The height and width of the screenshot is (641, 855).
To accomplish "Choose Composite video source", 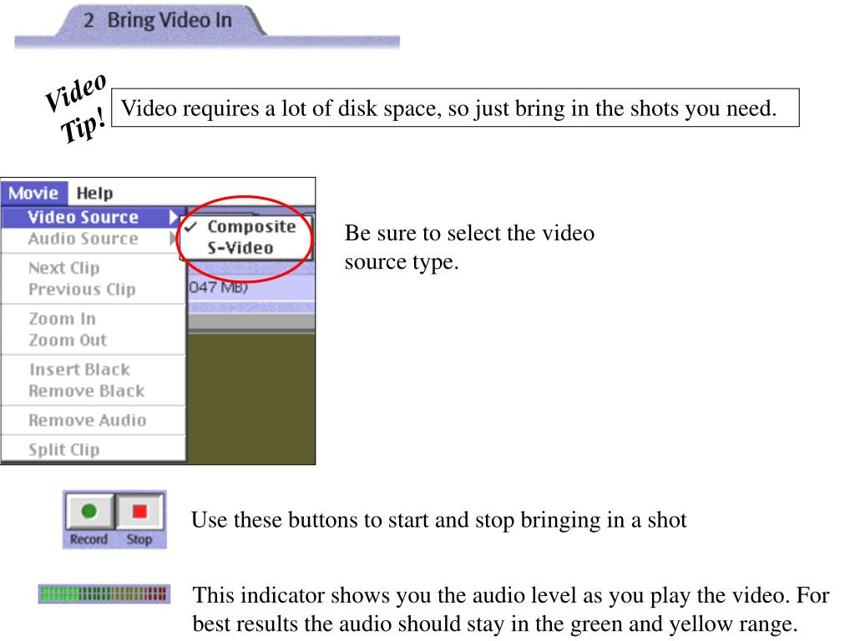I will click(246, 226).
